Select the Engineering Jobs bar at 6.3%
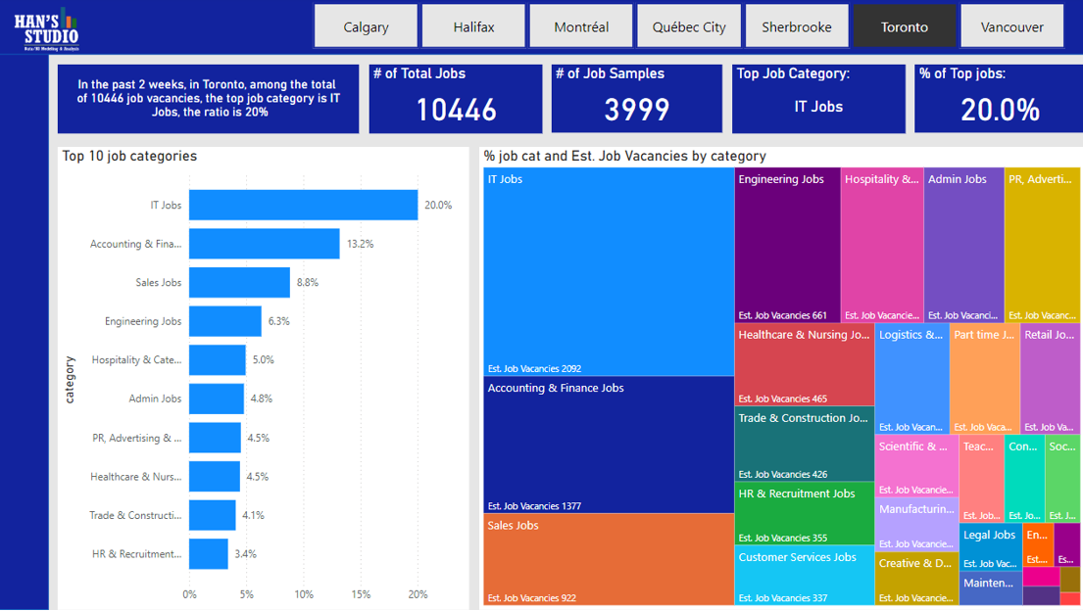 coord(225,321)
